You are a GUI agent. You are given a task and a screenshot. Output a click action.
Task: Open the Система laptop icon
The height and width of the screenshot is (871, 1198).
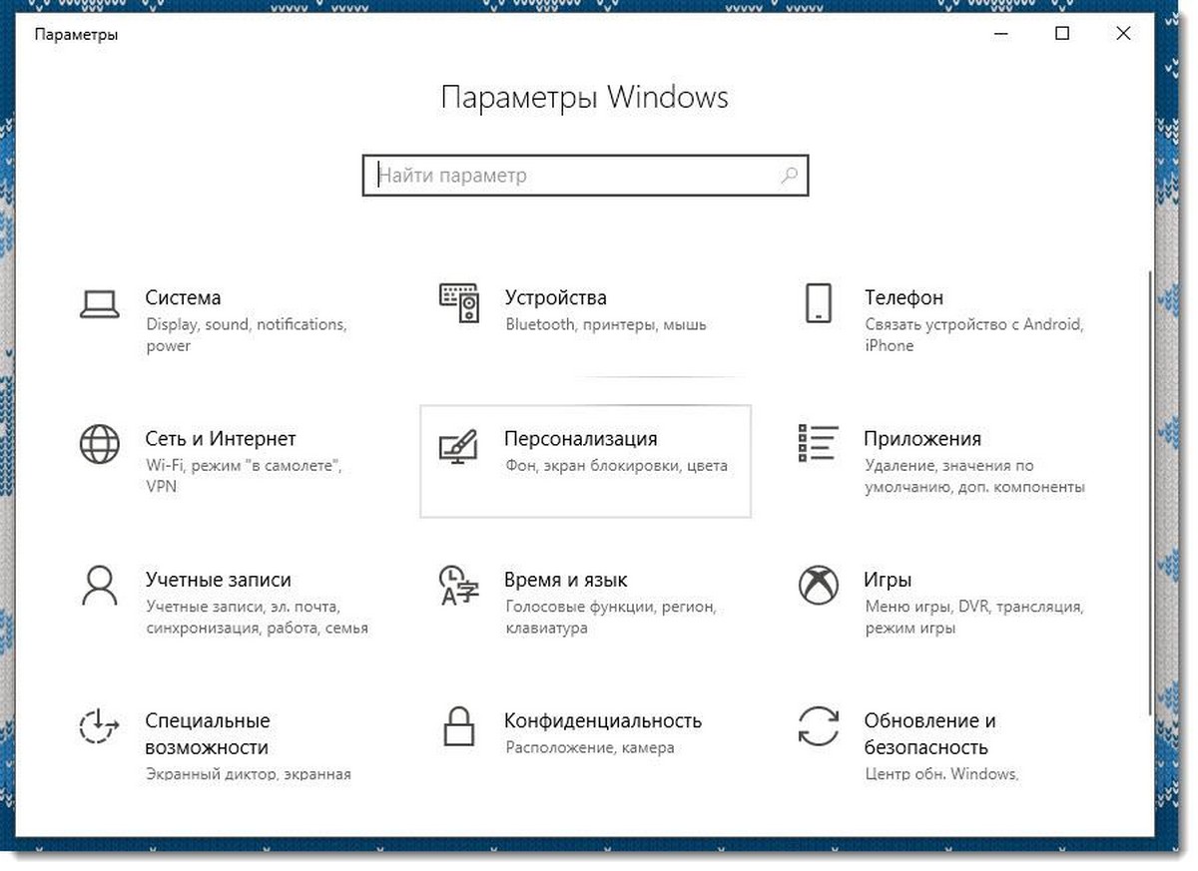tap(100, 303)
